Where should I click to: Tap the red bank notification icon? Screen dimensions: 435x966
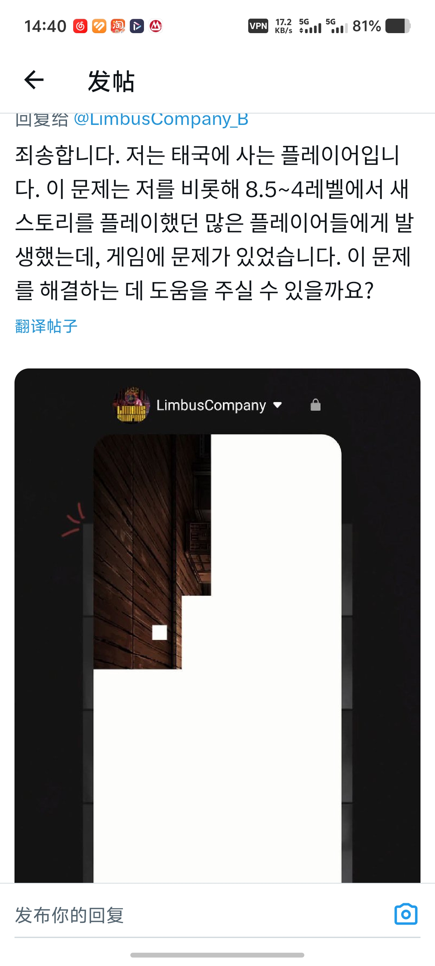point(156,26)
